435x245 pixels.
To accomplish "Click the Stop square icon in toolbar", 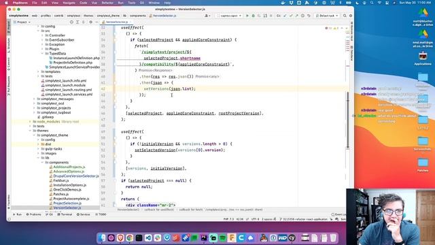I will (x=271, y=16).
